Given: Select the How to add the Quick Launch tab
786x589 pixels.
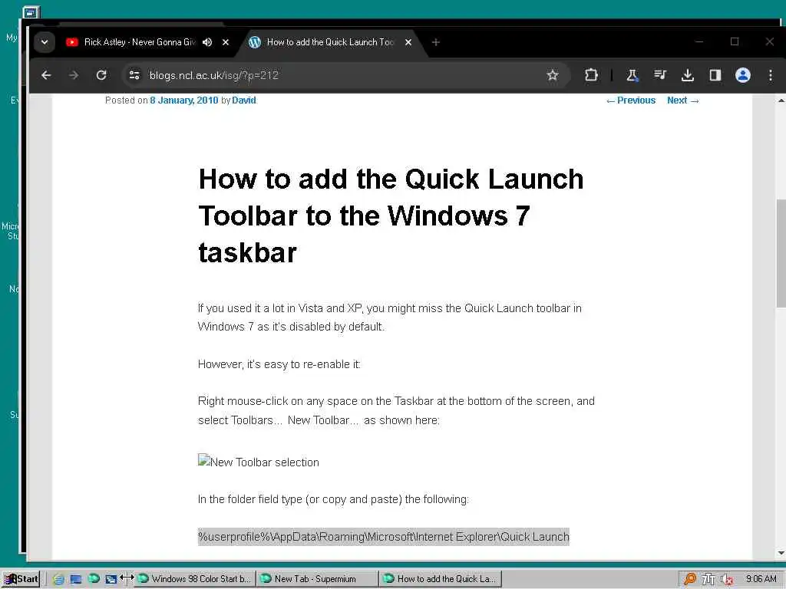Looking at the screenshot, I should (330, 42).
